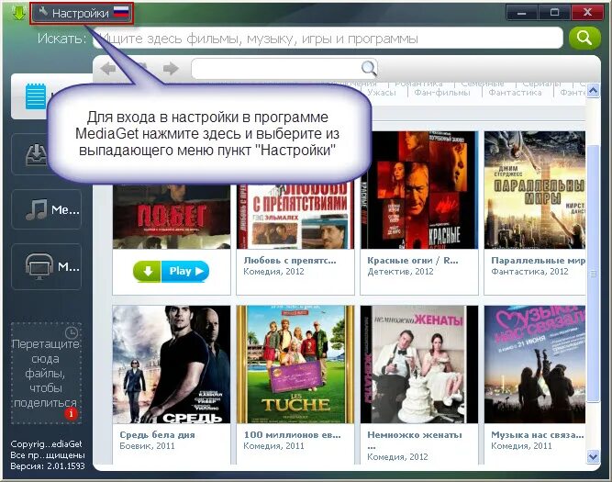Minimize the MediaGet window

click(x=522, y=13)
